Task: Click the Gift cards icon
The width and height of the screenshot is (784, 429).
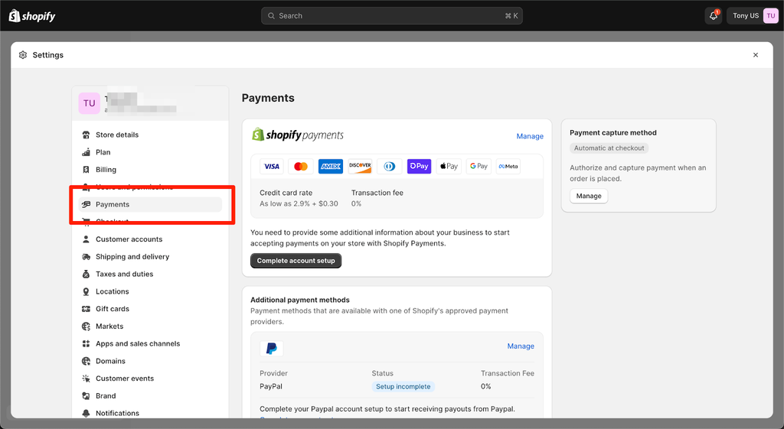Action: tap(86, 309)
